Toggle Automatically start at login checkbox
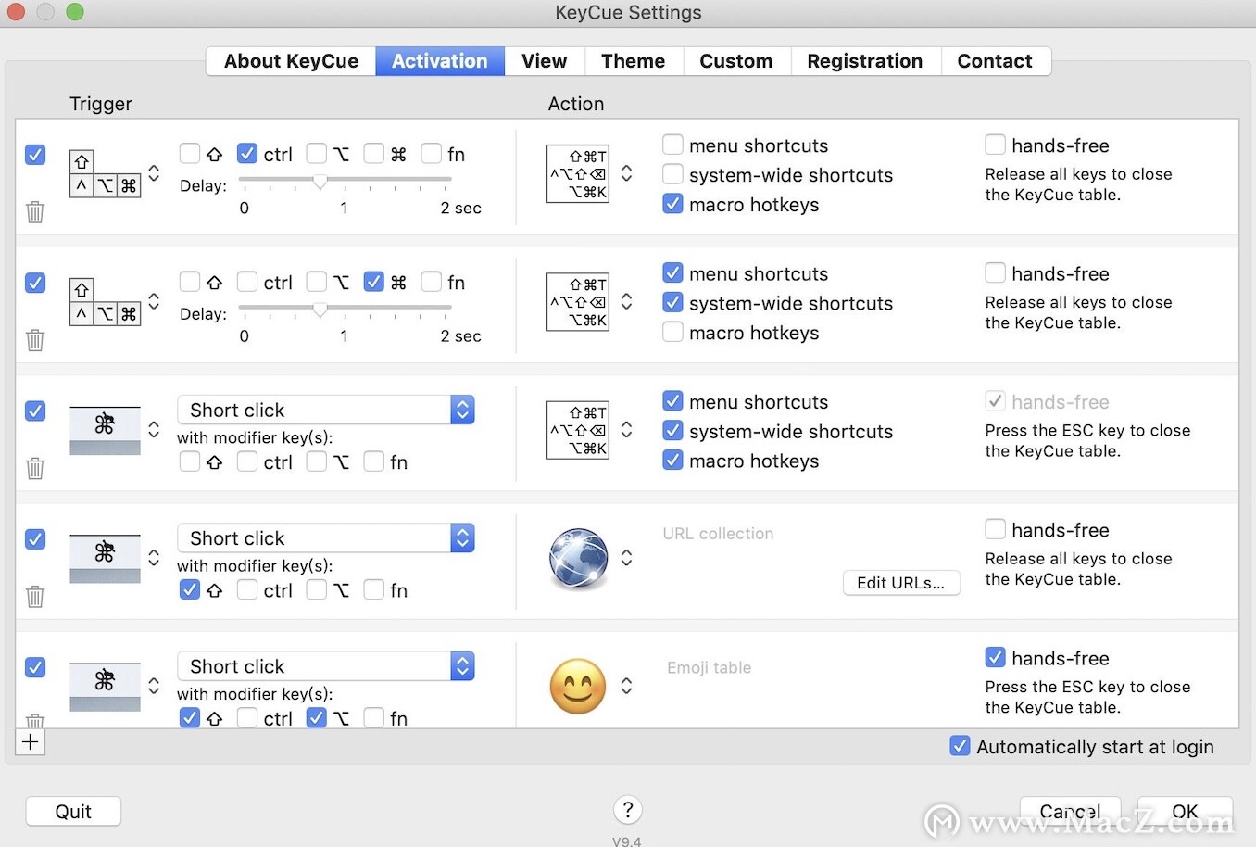 (x=961, y=746)
